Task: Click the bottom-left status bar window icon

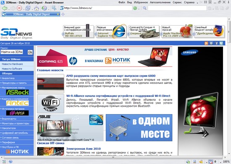Action: coord(4,161)
